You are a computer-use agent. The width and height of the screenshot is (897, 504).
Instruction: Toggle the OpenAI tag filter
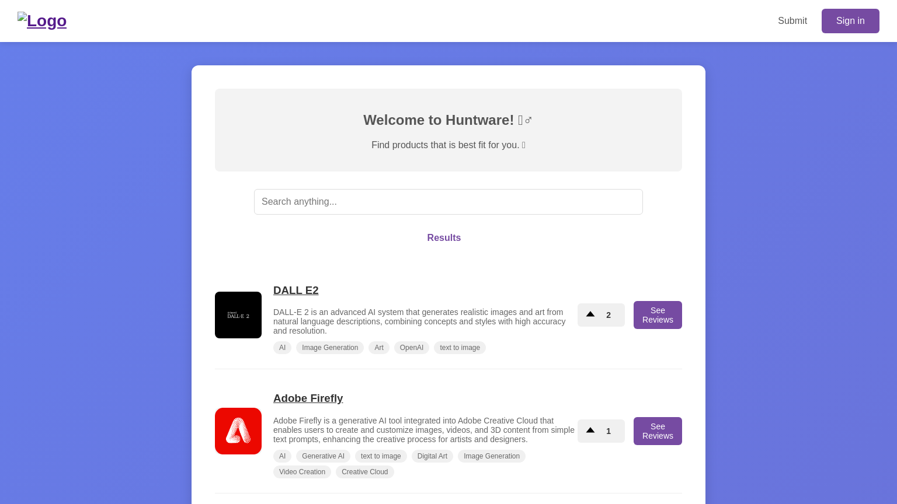pyautogui.click(x=412, y=348)
